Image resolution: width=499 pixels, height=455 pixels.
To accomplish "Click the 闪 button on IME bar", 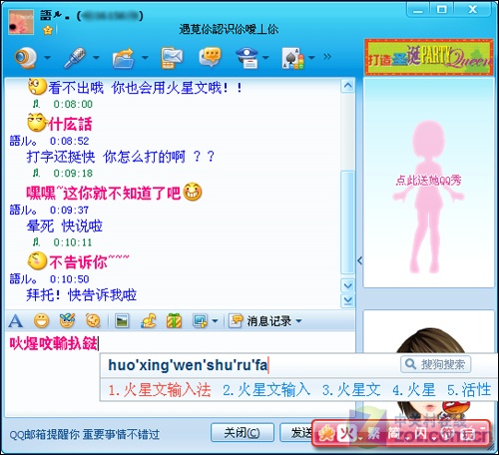I will (x=420, y=434).
